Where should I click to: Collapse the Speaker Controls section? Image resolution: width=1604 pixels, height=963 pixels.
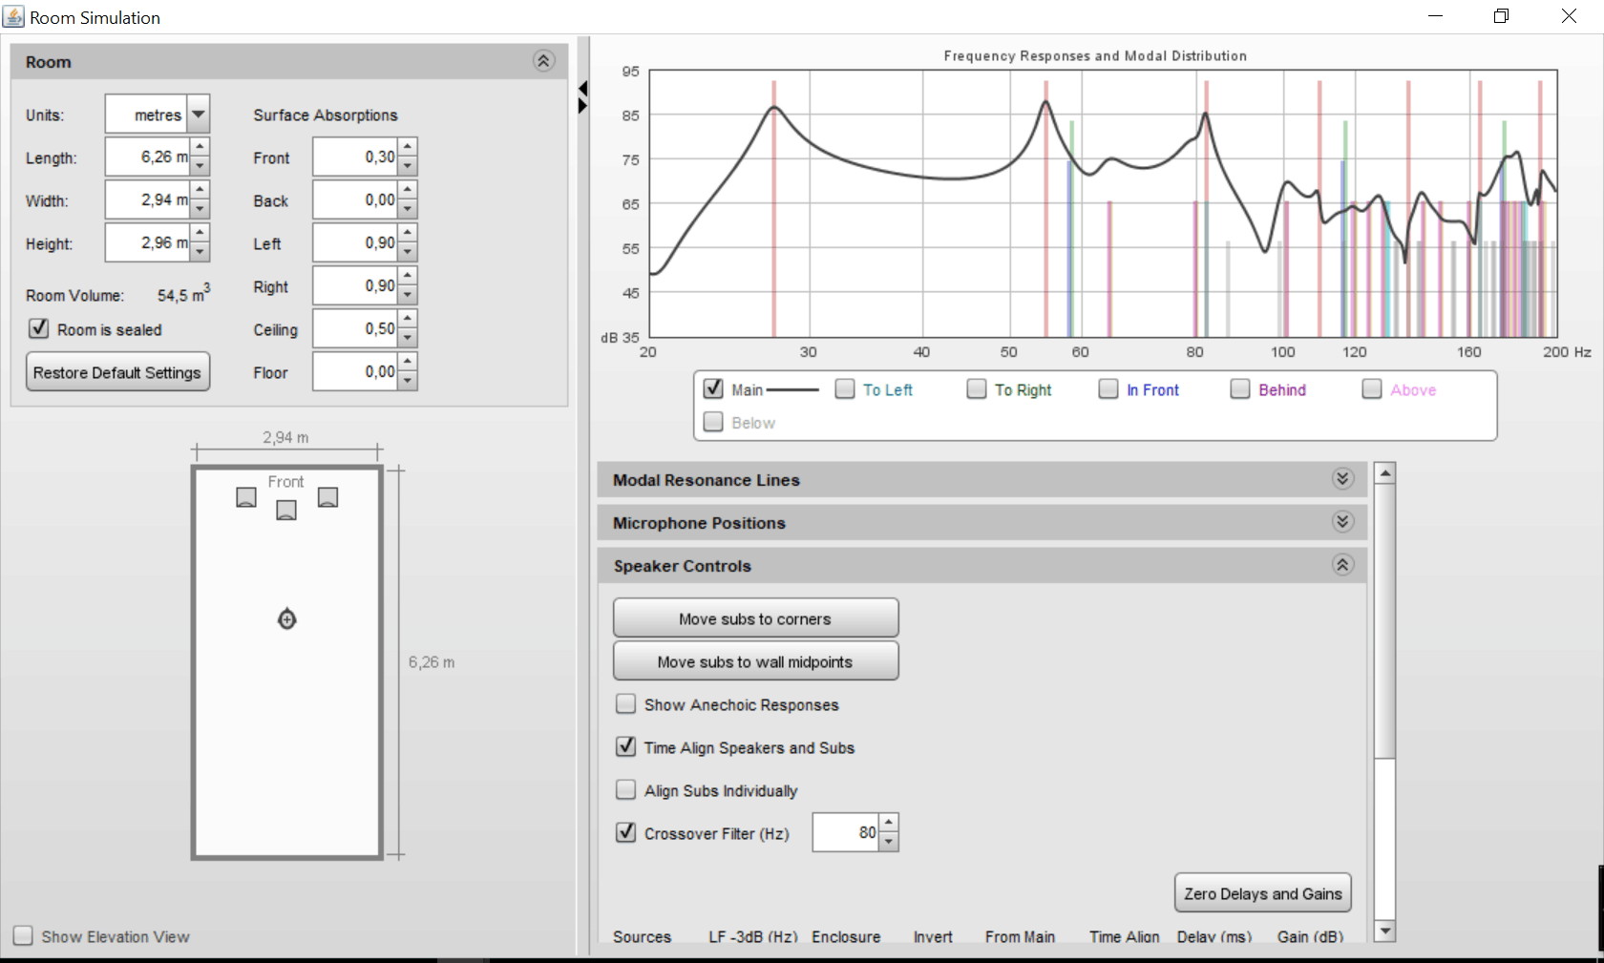pos(1342,565)
